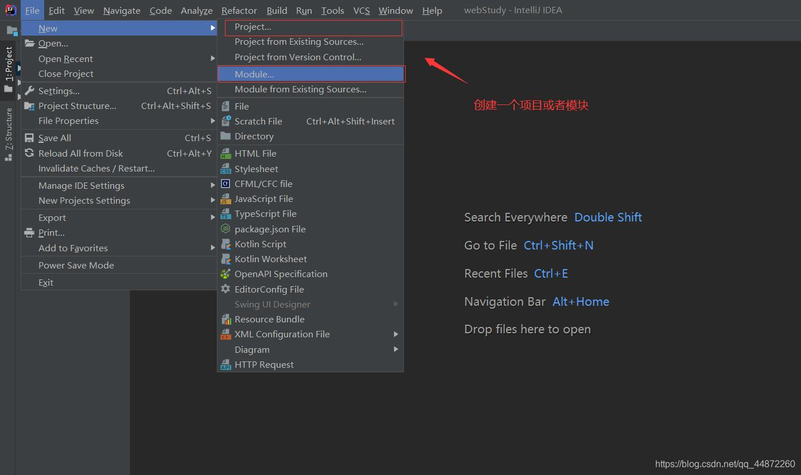Viewport: 801px width, 475px height.
Task: Open the Run menu
Action: [304, 10]
